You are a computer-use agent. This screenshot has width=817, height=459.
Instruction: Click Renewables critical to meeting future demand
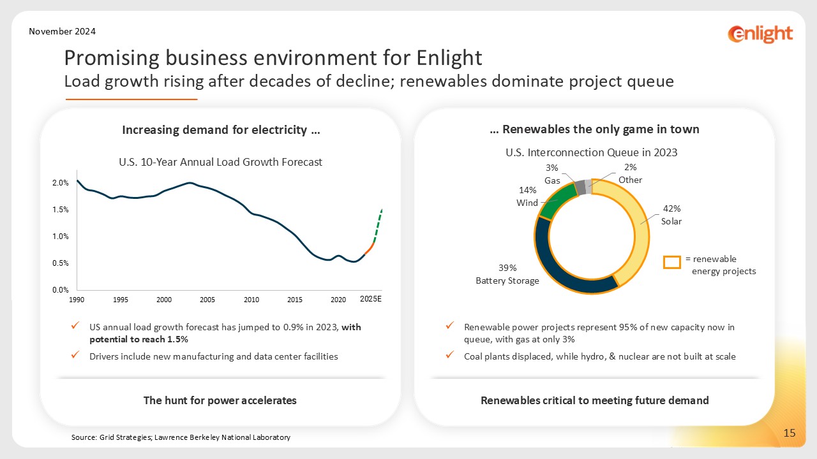(594, 400)
